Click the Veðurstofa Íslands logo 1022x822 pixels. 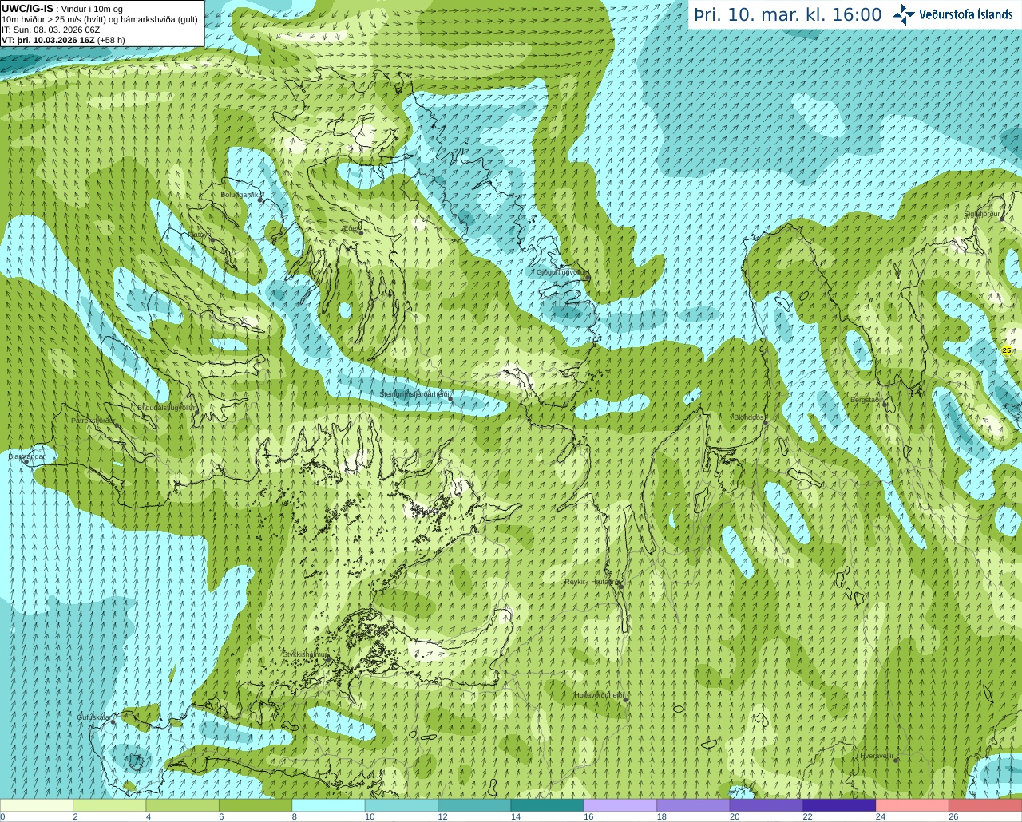[x=952, y=14]
